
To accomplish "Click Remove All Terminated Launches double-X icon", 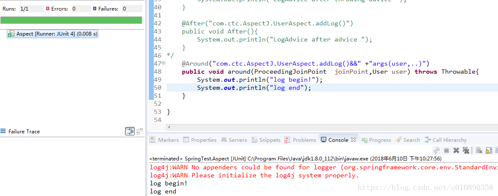I will coord(466,150).
